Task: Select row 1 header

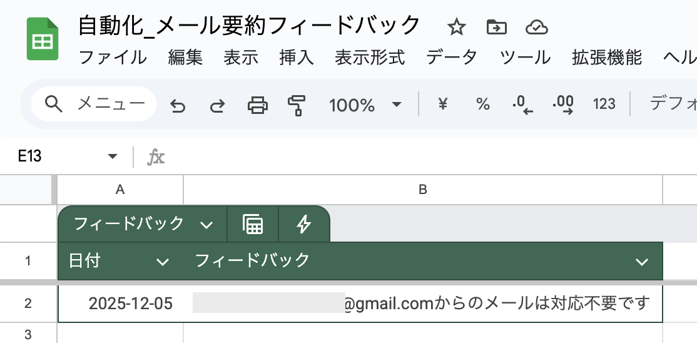Action: (28, 261)
